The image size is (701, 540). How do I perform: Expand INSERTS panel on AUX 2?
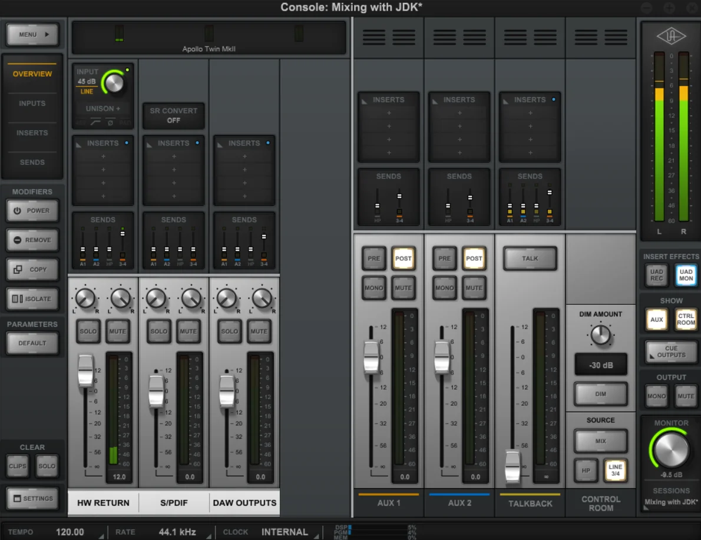435,101
